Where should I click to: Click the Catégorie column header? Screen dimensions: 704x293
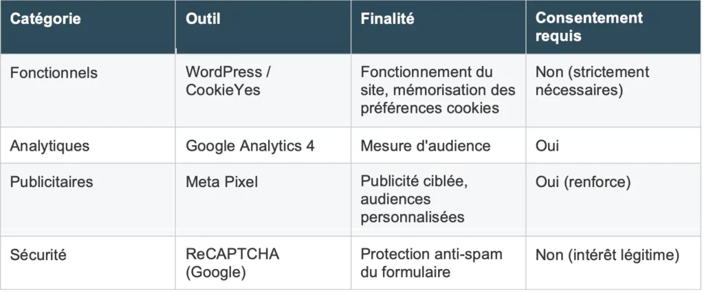pos(45,19)
